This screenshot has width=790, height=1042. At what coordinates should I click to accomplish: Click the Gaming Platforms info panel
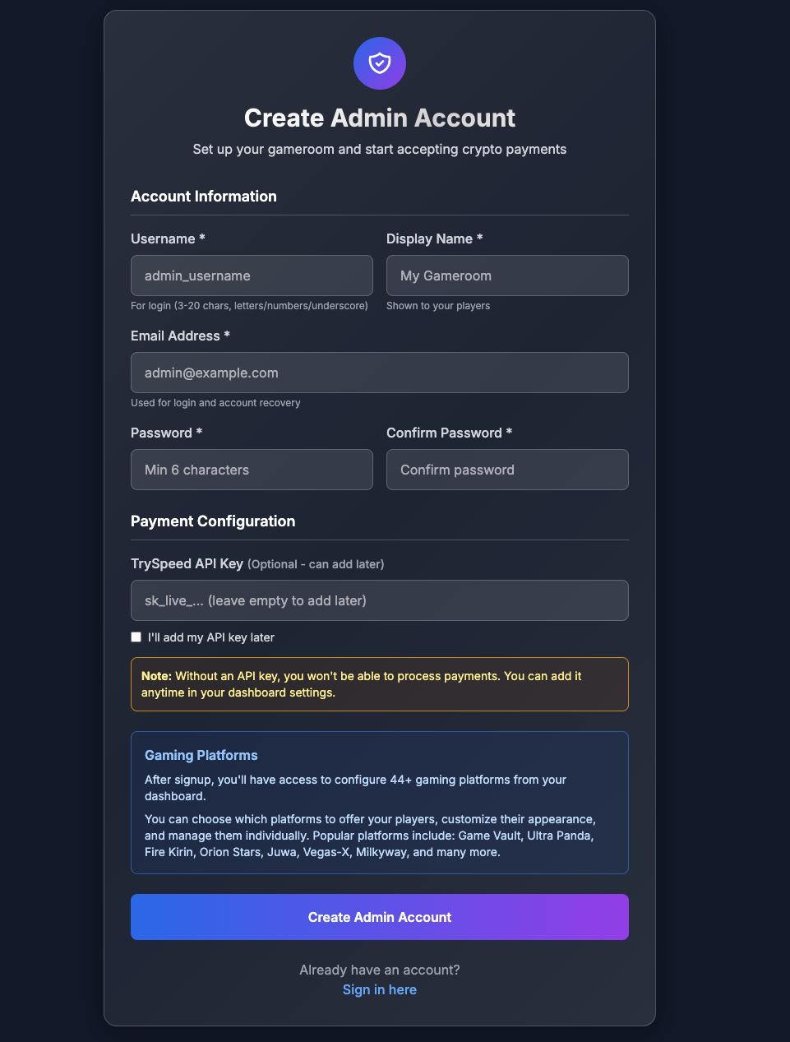point(379,803)
